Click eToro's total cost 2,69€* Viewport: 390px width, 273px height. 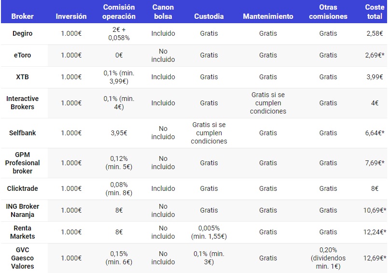point(375,55)
